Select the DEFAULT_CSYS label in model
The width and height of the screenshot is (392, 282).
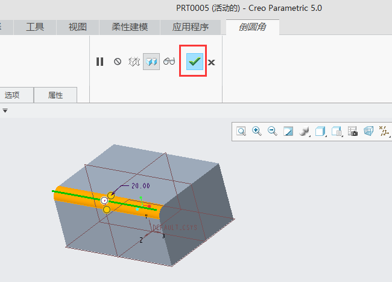175,228
